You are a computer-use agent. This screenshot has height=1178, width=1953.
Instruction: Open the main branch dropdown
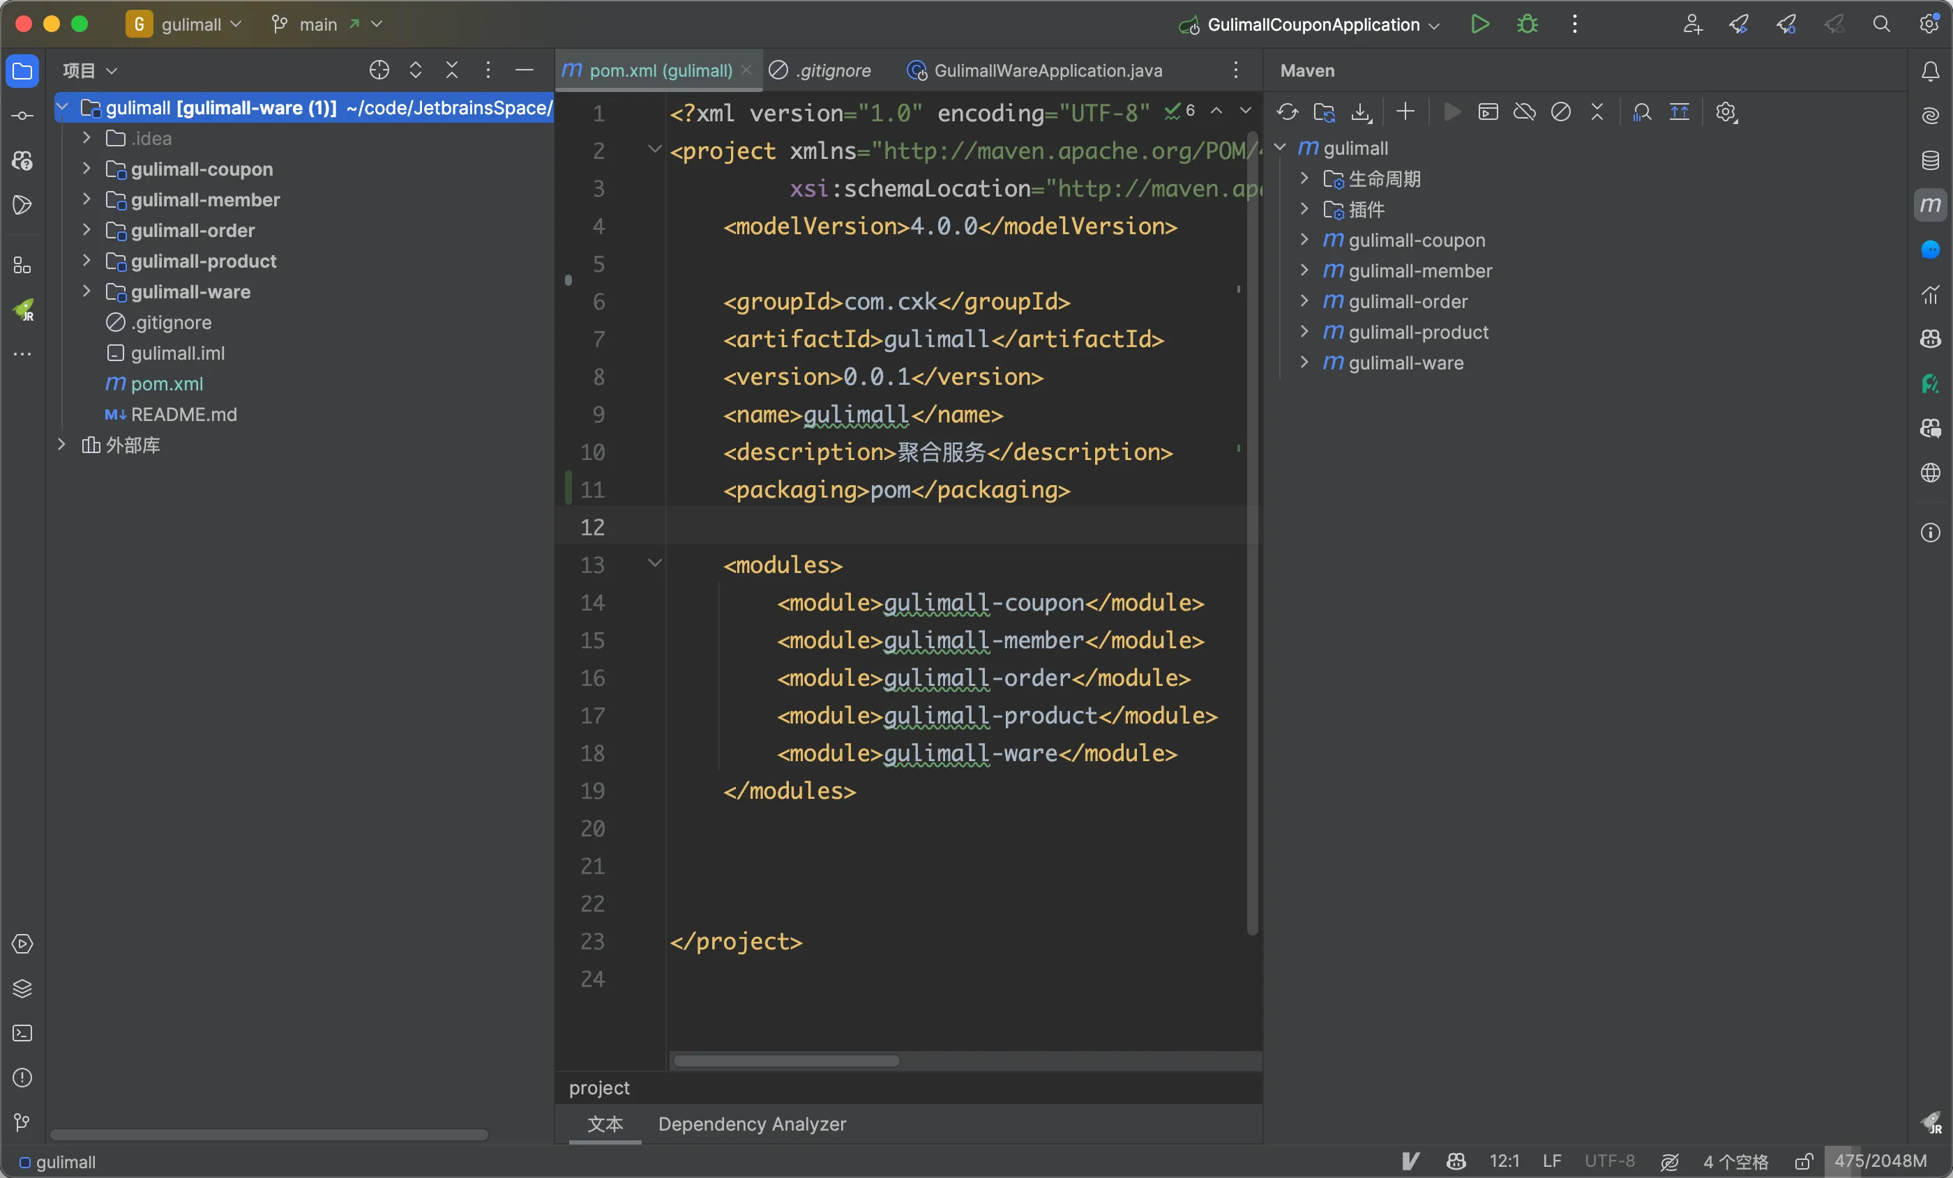(x=326, y=24)
